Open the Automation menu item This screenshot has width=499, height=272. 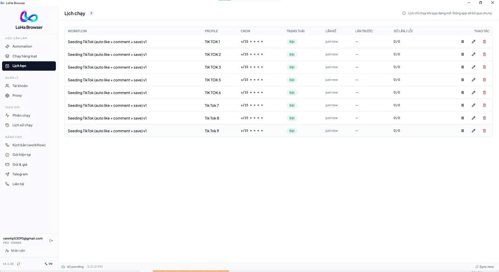[29, 46]
